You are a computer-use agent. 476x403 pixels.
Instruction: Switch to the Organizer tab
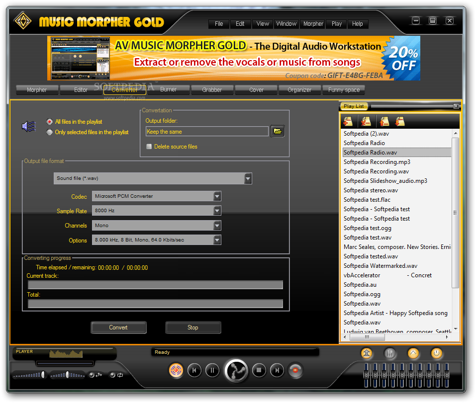coord(299,90)
